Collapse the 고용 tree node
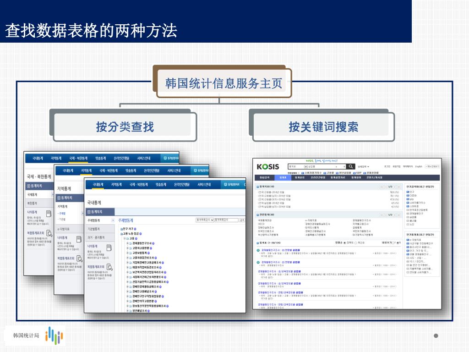The width and height of the screenshot is (469, 352). pyautogui.click(x=125, y=238)
